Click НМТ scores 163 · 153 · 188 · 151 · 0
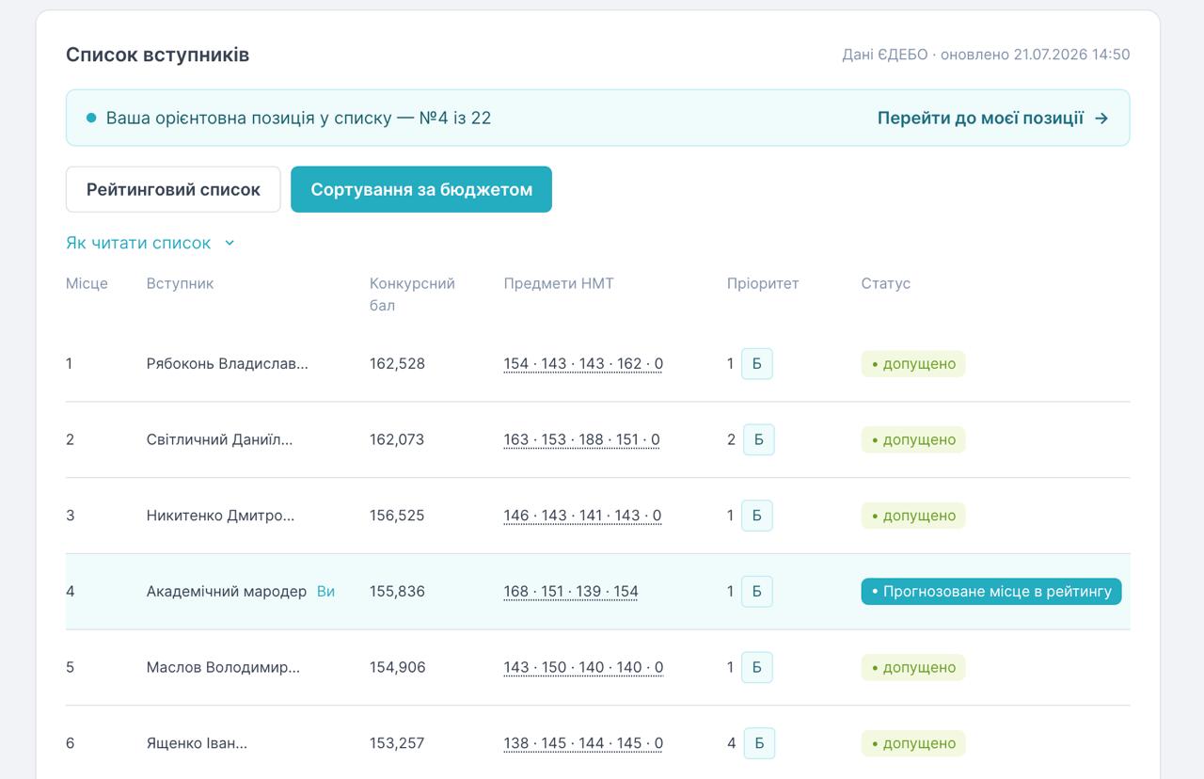Viewport: 1204px width, 779px height. coord(581,439)
